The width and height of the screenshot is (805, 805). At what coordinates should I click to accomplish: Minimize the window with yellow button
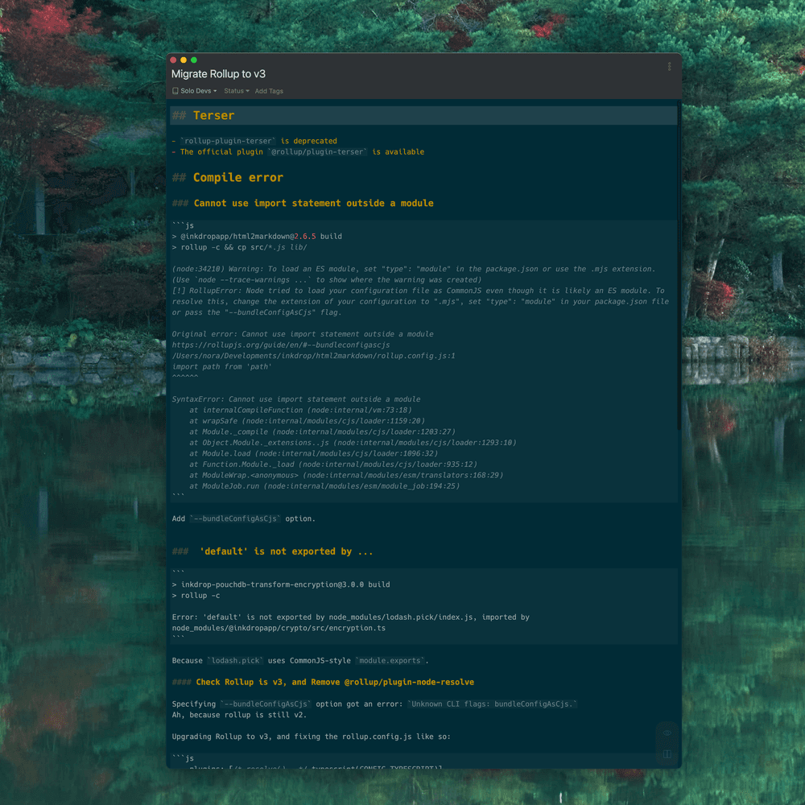click(x=184, y=60)
